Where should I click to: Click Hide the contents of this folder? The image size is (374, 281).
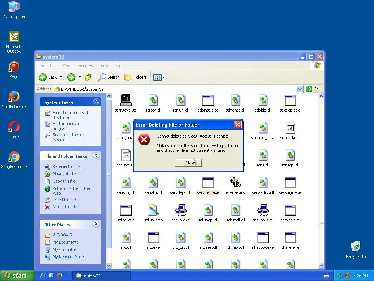(70, 115)
